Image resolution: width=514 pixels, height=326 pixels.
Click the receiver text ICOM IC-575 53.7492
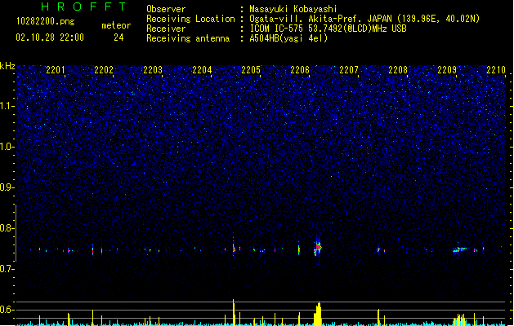(328, 29)
